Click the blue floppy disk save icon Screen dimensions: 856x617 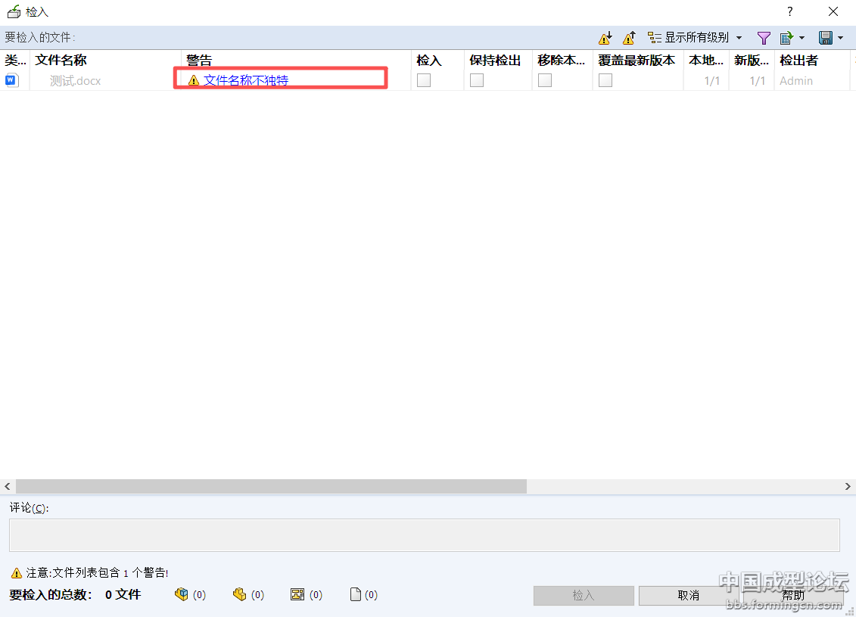pos(826,38)
